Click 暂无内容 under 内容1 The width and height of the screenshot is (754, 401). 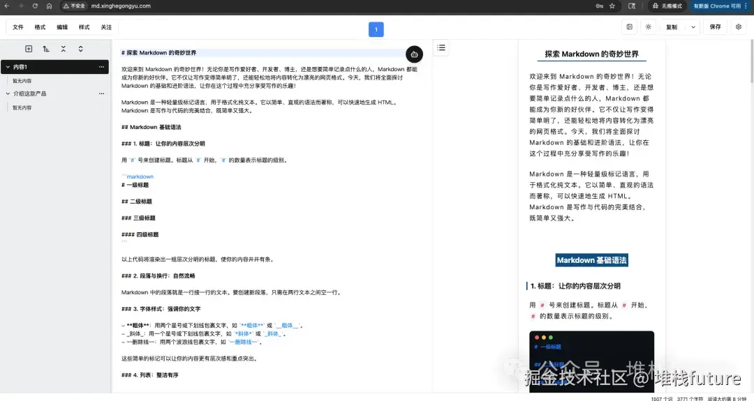tap(22, 81)
